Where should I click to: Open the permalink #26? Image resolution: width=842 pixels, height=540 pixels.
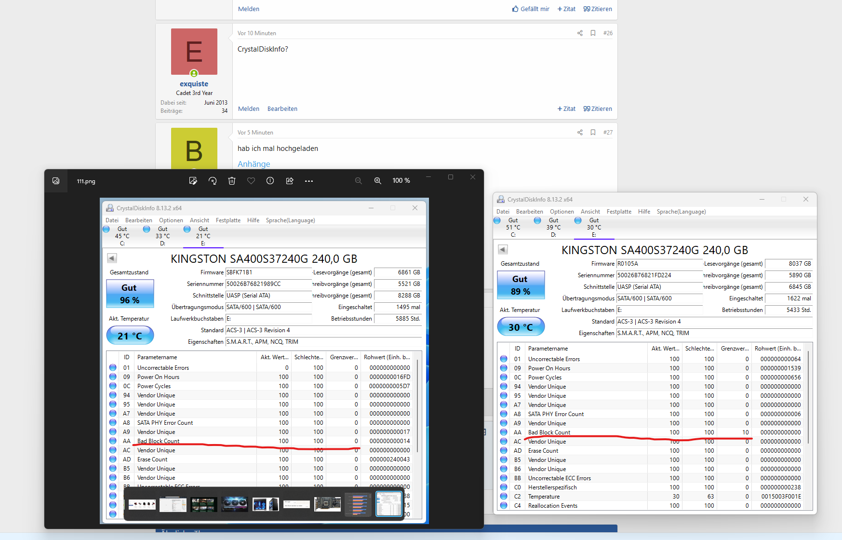(608, 33)
